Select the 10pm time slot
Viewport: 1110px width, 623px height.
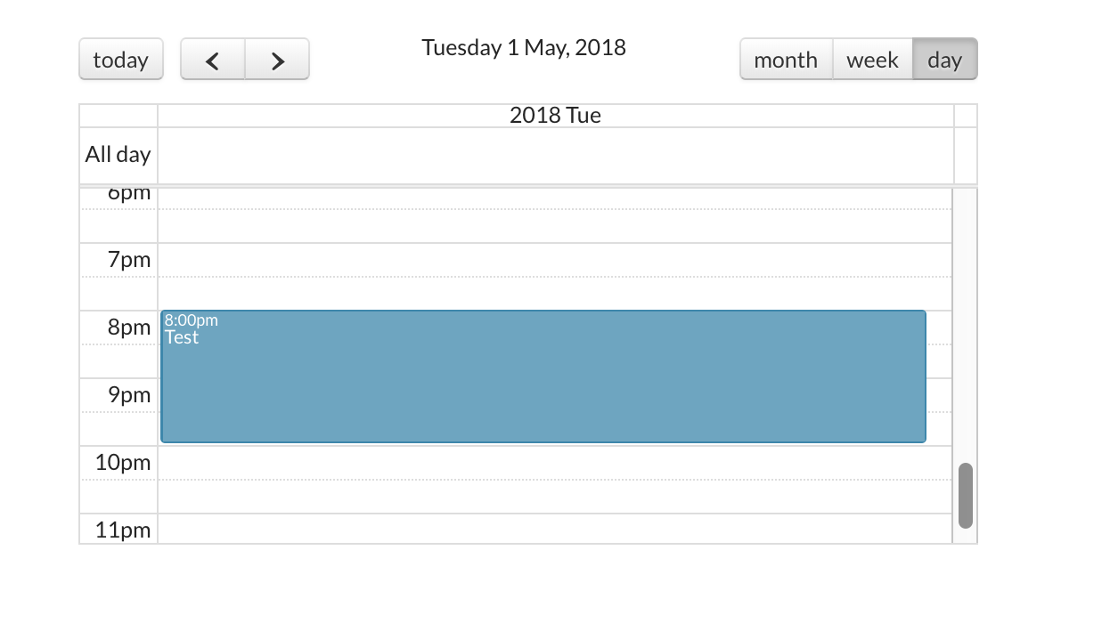[x=555, y=463]
